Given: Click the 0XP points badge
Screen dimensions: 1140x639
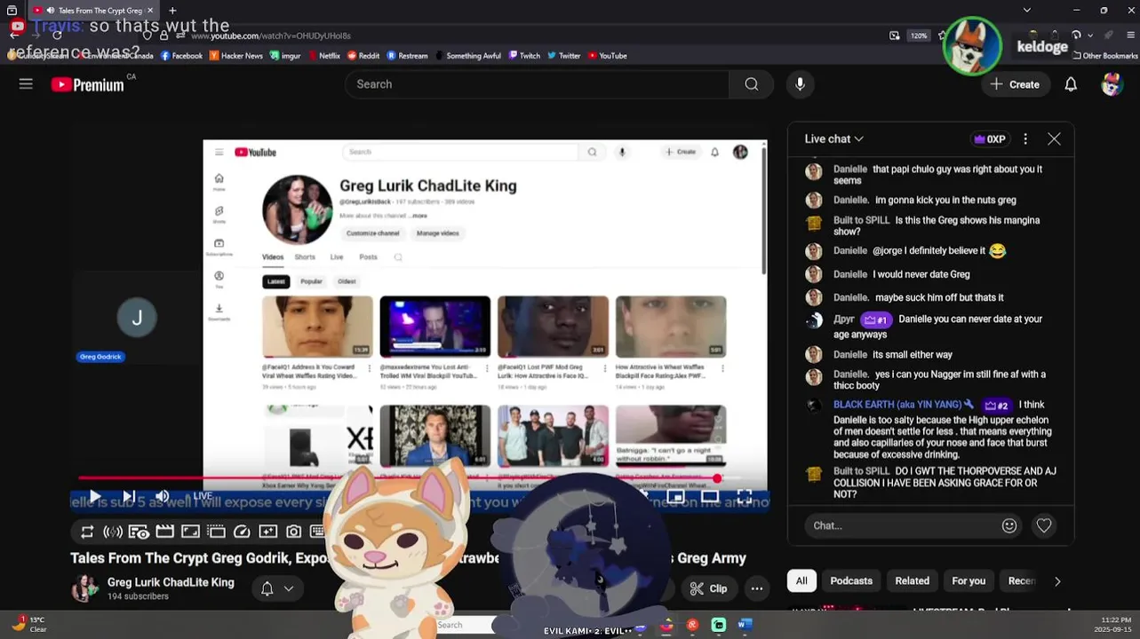Looking at the screenshot, I should [990, 139].
